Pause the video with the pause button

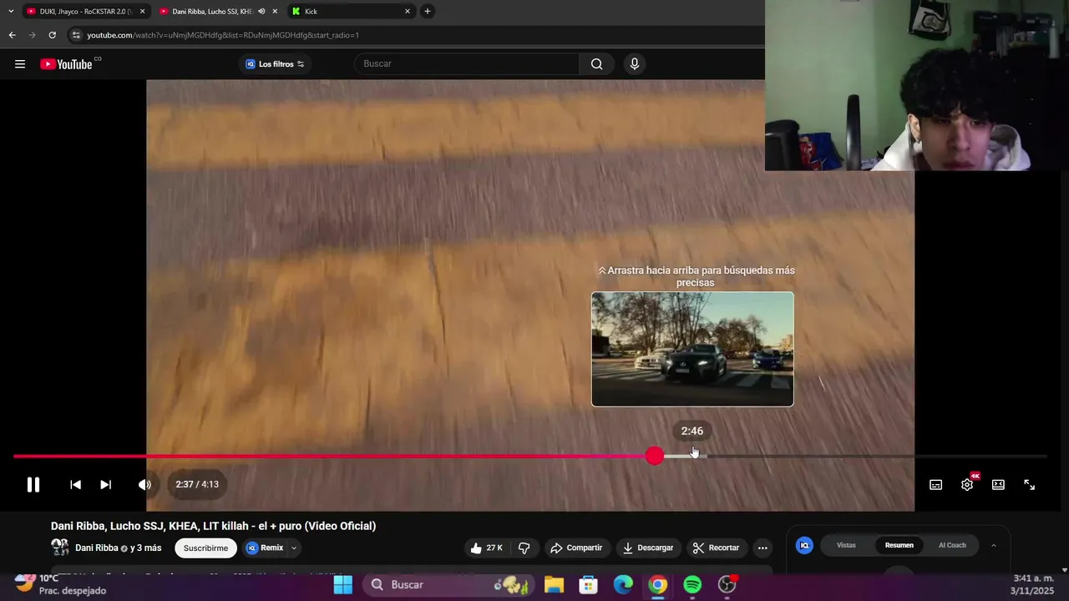click(x=33, y=484)
